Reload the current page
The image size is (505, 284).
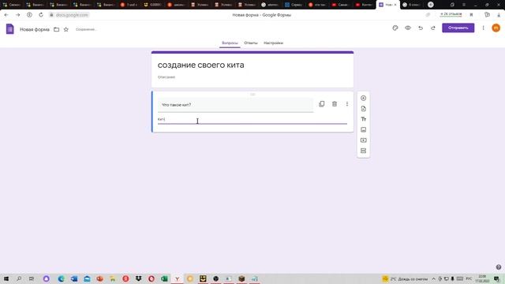pyautogui.click(x=41, y=15)
